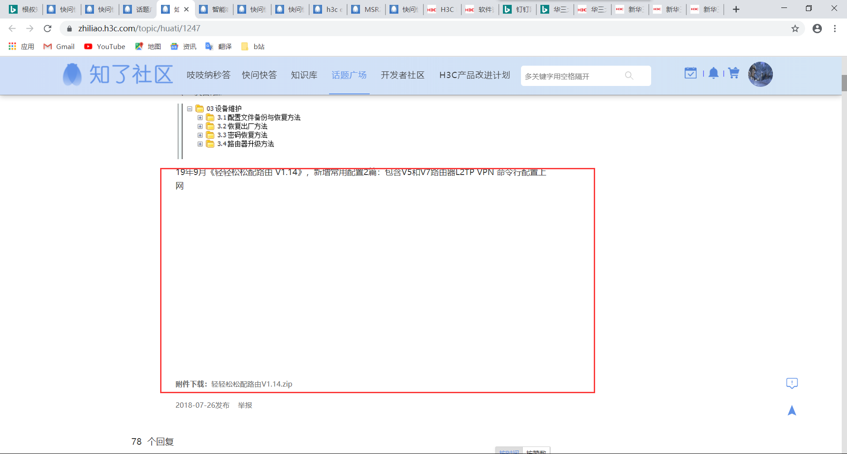Open the 知识库 menu item

click(x=304, y=75)
